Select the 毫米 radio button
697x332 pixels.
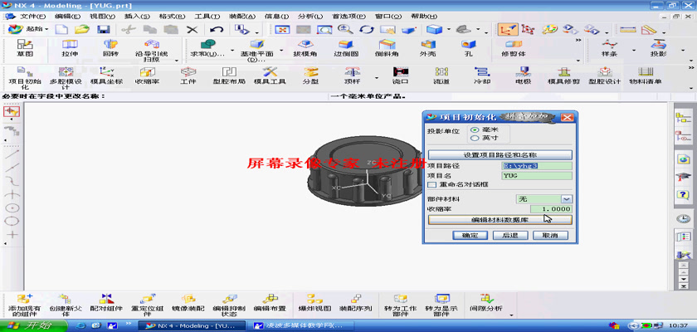pyautogui.click(x=475, y=130)
